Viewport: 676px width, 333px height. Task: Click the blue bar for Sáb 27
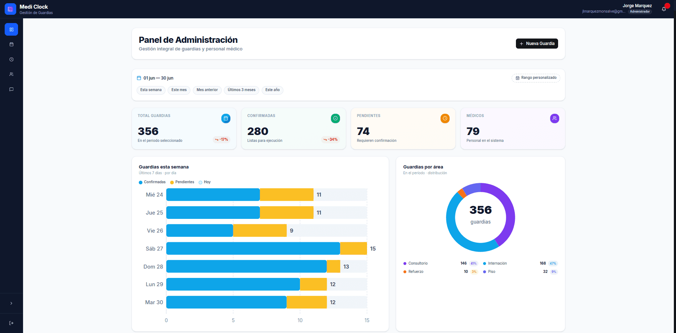pos(253,248)
